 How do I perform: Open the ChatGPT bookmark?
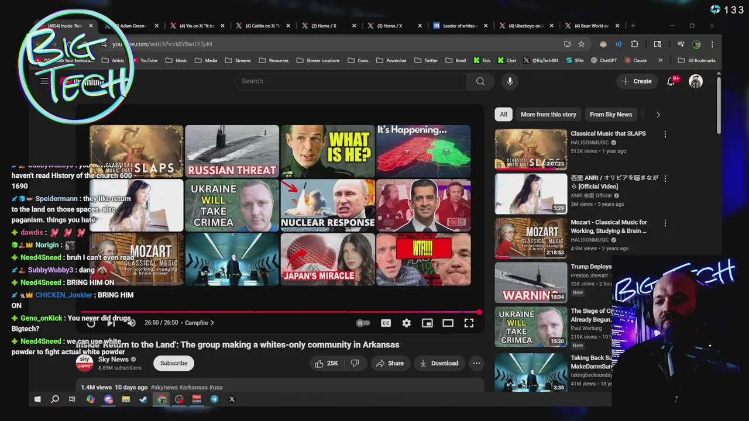tap(603, 60)
